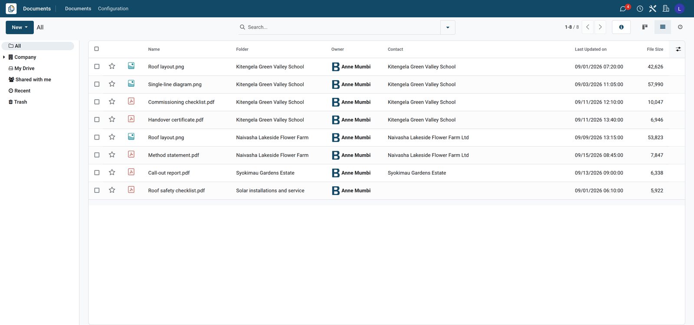694x325 pixels.
Task: Click PDF icon of Method statement.pdf
Action: point(131,154)
